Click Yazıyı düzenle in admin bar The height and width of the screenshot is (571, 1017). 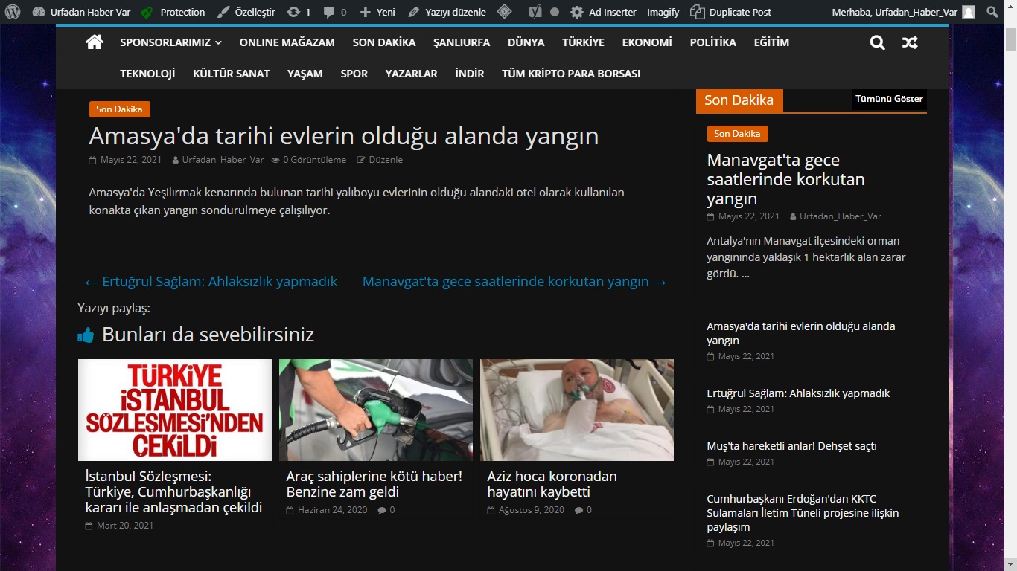point(447,12)
